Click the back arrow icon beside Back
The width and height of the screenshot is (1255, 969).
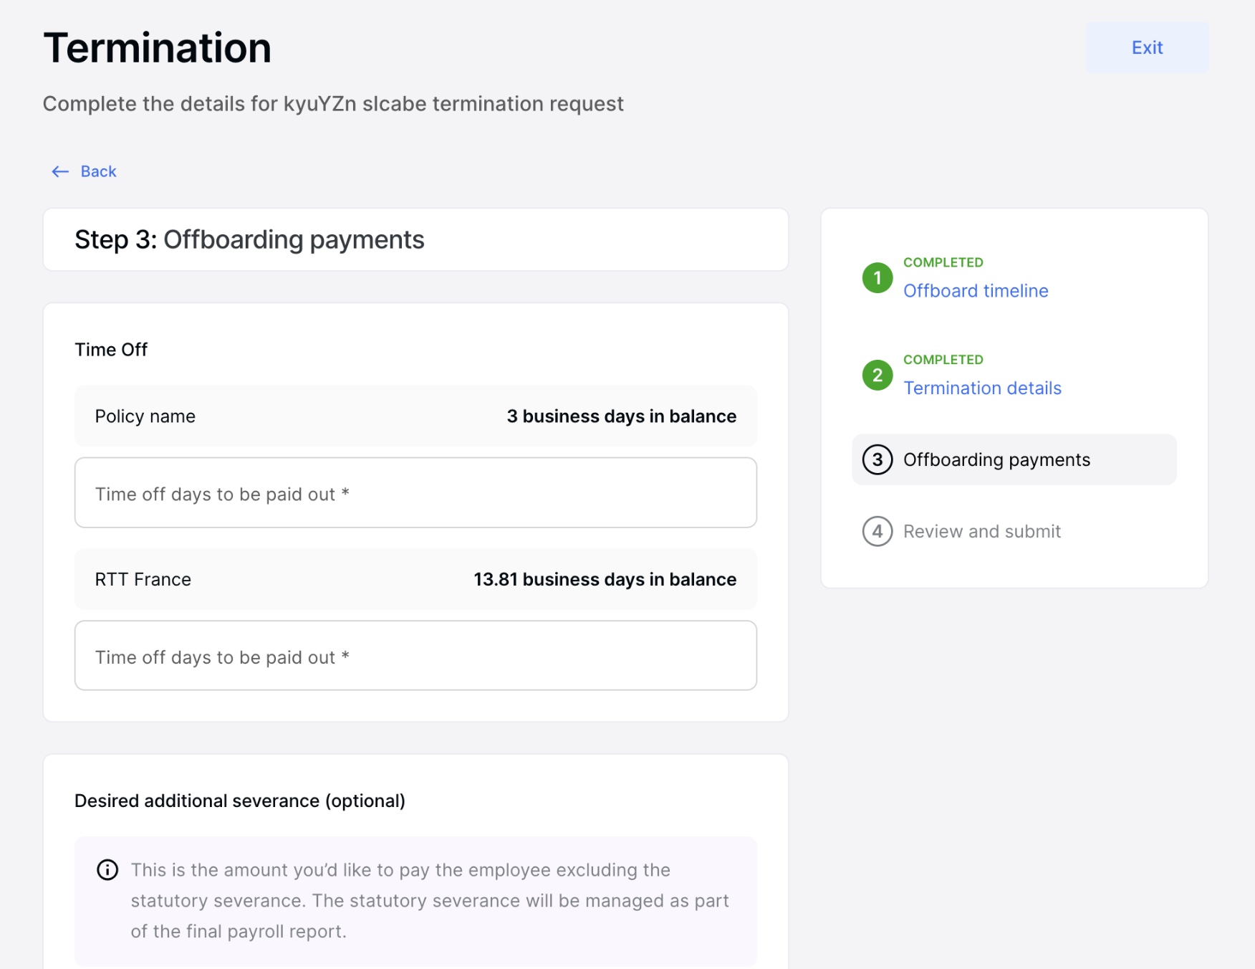click(x=60, y=171)
